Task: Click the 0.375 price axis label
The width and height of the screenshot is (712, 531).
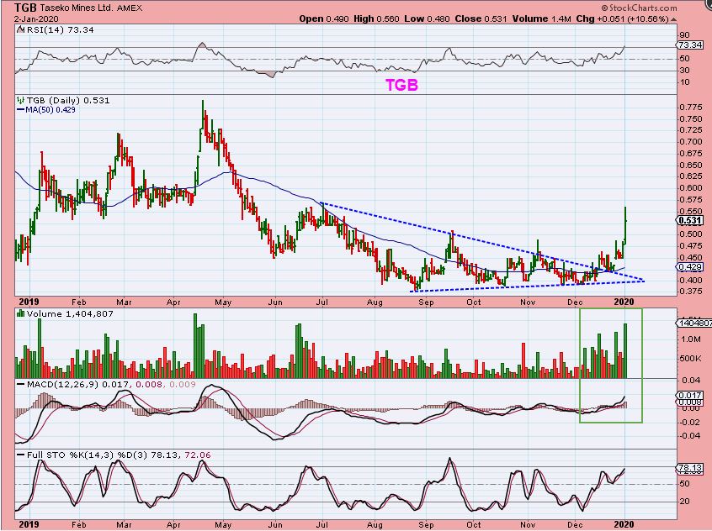Action: (690, 291)
